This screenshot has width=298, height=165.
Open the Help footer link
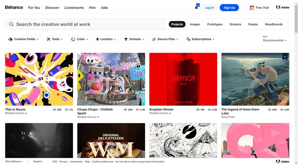pos(87,162)
